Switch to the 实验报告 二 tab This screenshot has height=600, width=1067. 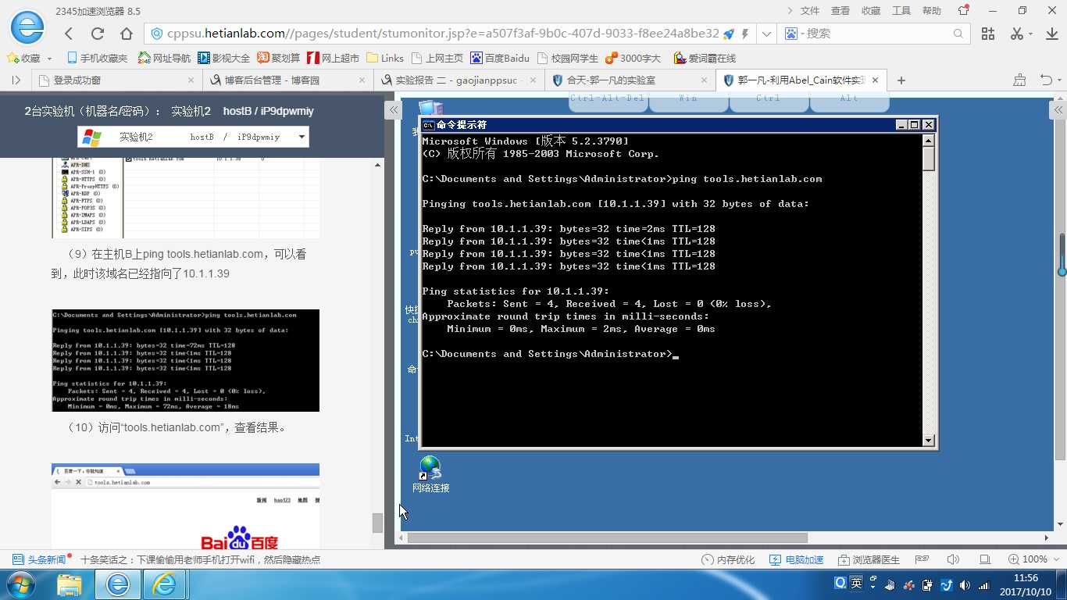pyautogui.click(x=458, y=80)
